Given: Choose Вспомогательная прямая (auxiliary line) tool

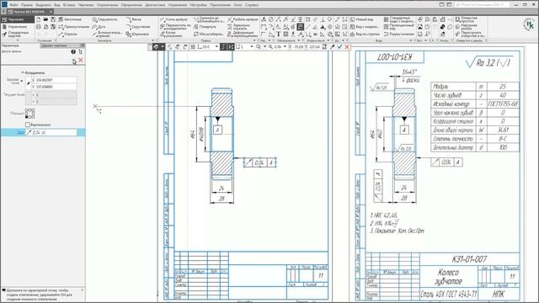Looking at the screenshot, I should click(x=108, y=34).
